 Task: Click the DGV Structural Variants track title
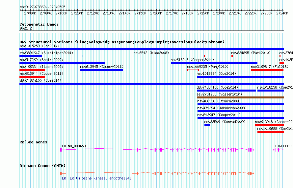point(122,42)
